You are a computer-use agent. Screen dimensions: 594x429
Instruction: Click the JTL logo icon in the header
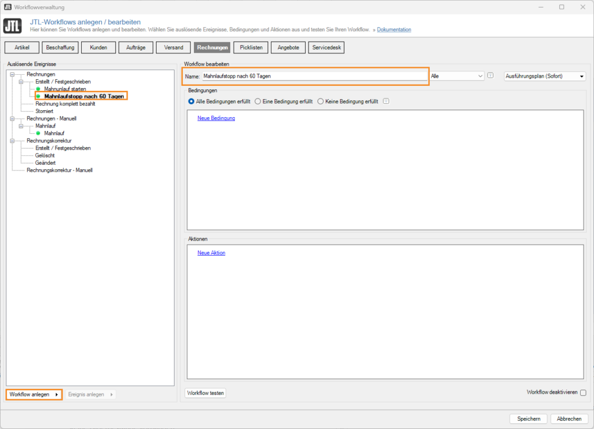click(12, 26)
